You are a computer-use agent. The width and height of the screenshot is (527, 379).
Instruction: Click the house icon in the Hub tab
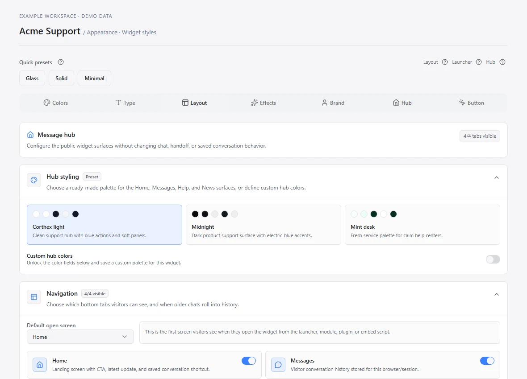pos(396,103)
